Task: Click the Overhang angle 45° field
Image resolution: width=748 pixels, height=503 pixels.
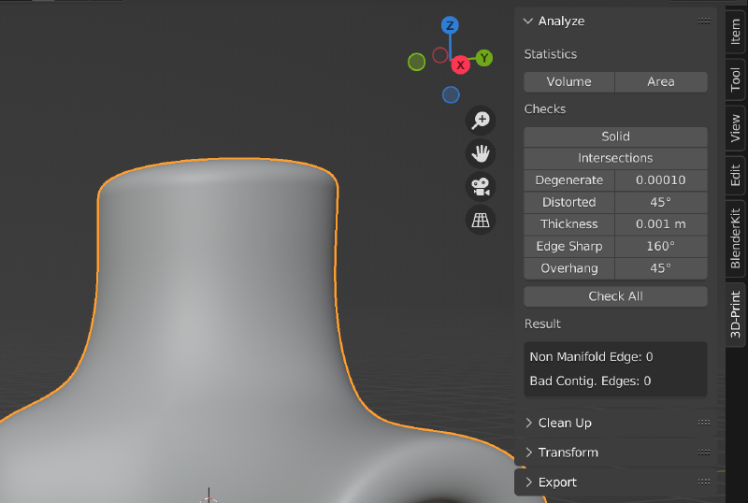Action: [661, 268]
